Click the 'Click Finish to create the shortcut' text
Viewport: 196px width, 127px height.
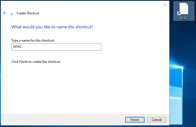click(x=36, y=62)
